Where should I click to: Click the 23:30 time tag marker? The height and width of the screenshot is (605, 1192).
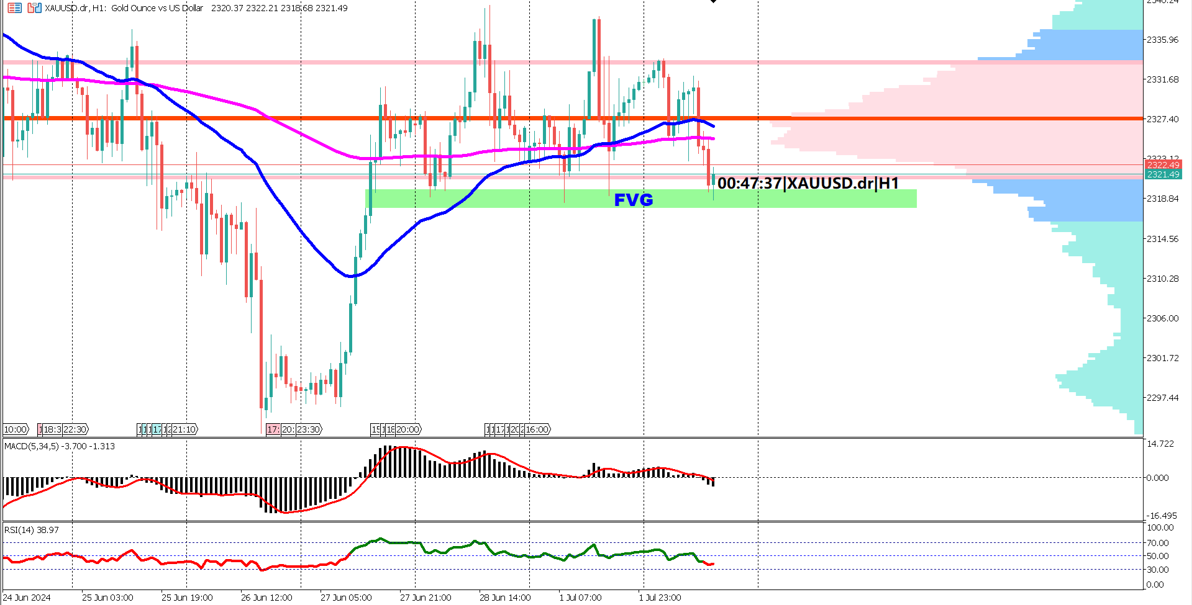tap(308, 429)
